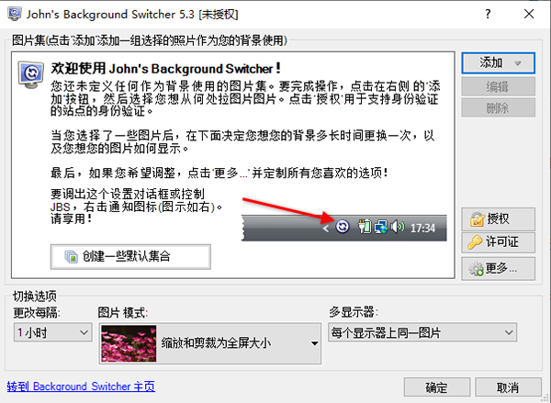Click the help question mark button
Screen dimensions: 551x403
488,14
